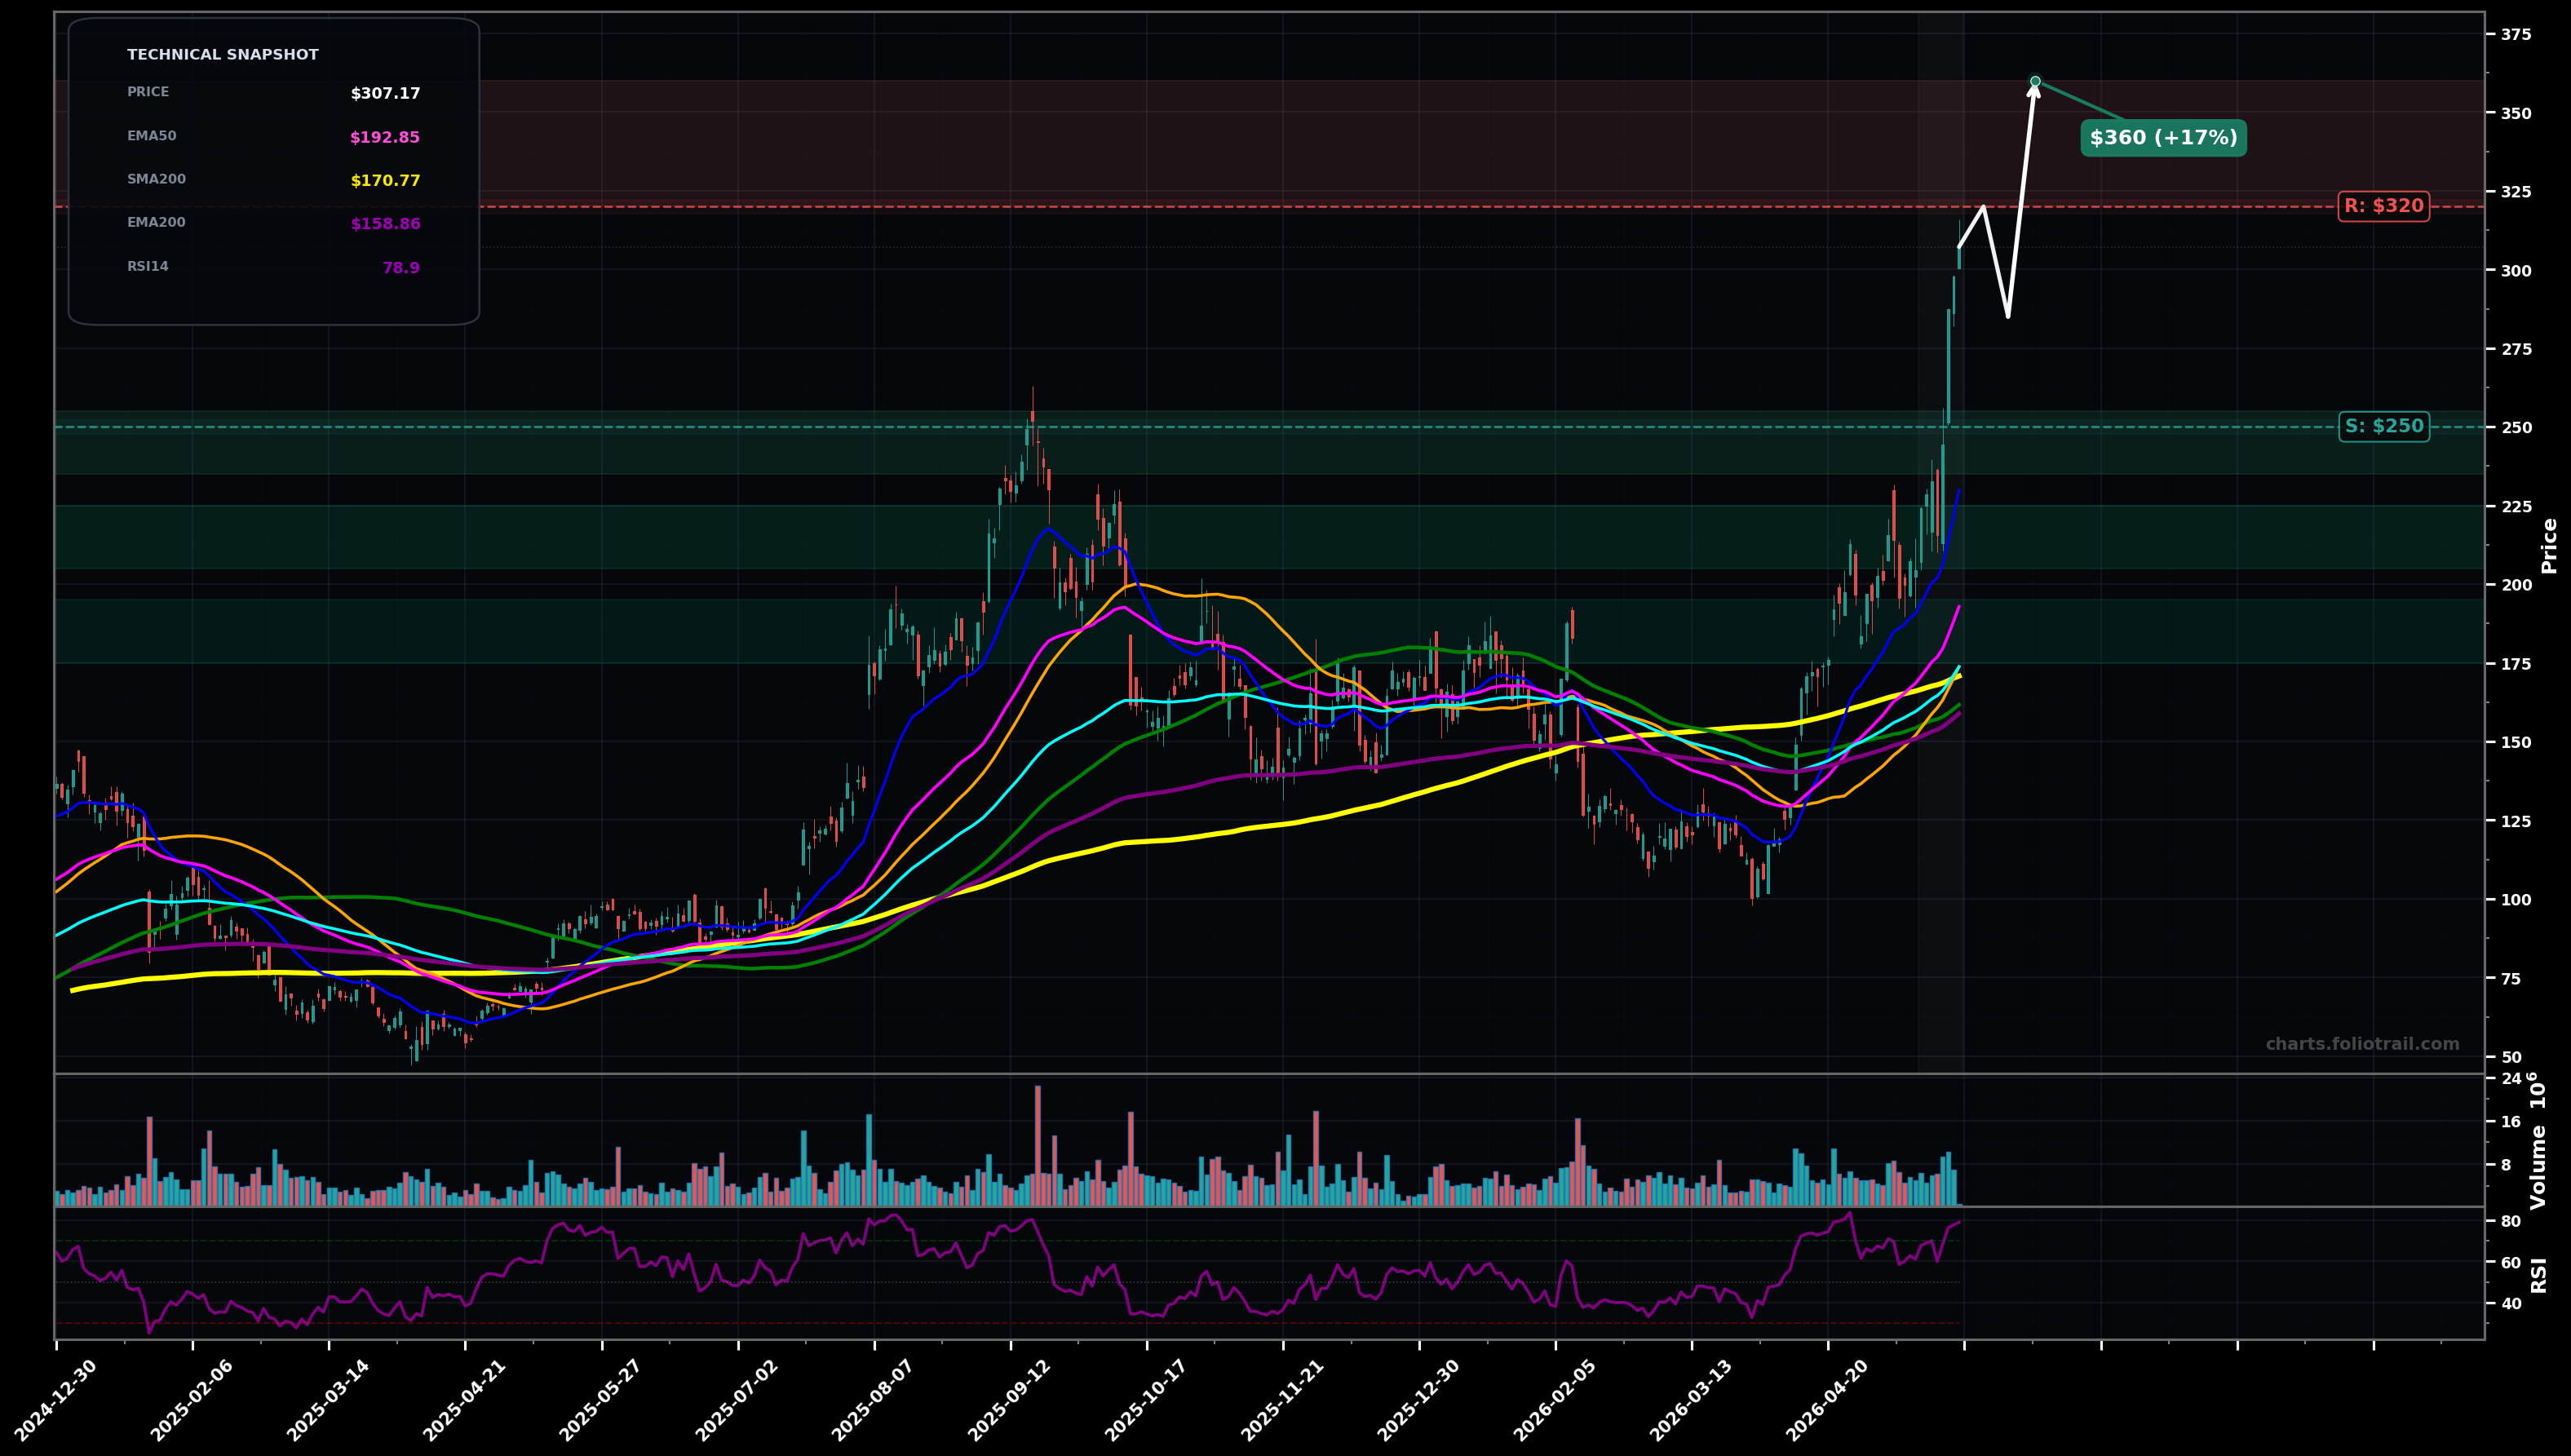The width and height of the screenshot is (2571, 1456).
Task: Click the S: $250 support label
Action: coord(2384,427)
